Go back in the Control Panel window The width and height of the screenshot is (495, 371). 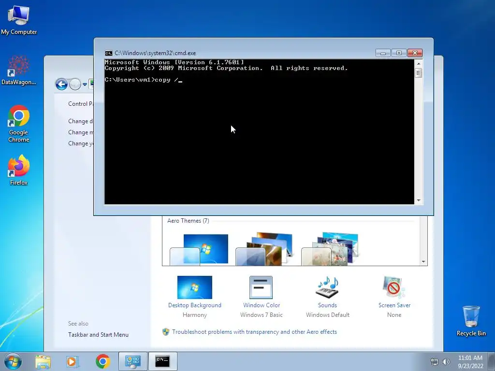pyautogui.click(x=61, y=84)
